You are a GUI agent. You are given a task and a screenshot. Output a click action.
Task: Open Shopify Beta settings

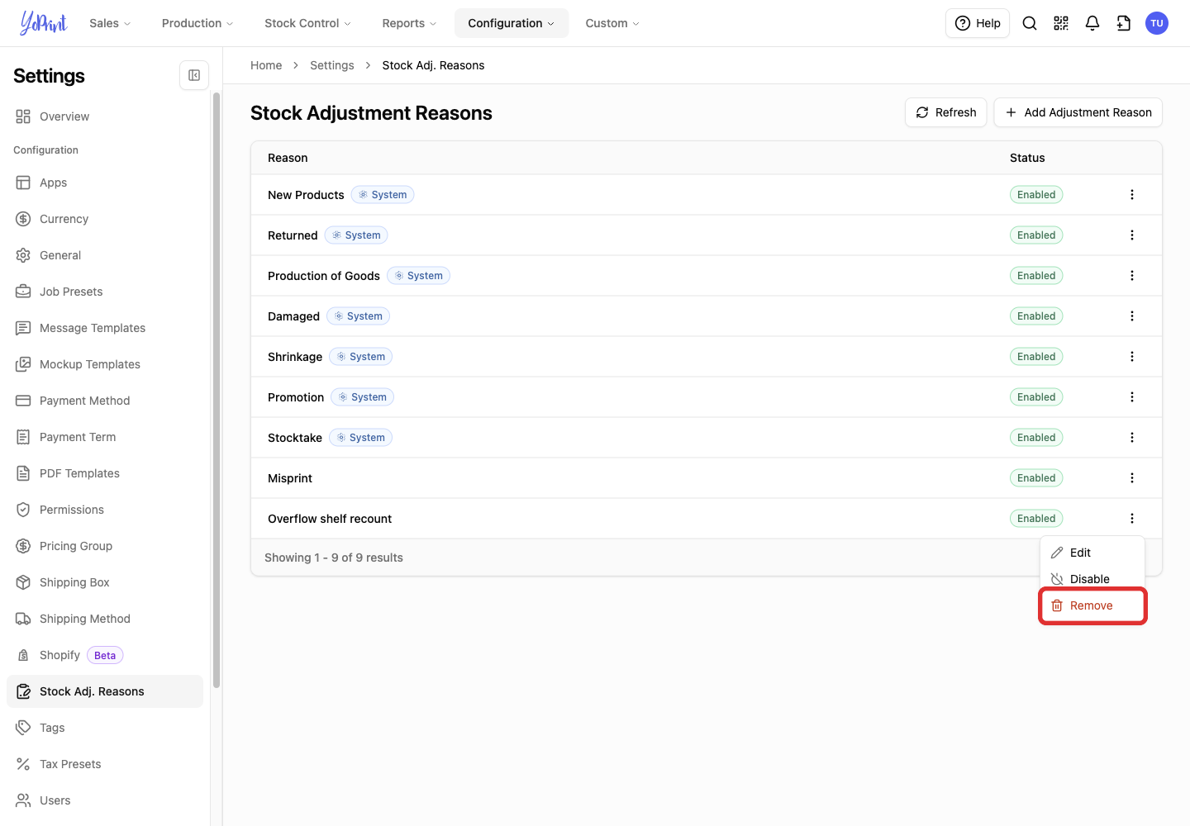105,655
